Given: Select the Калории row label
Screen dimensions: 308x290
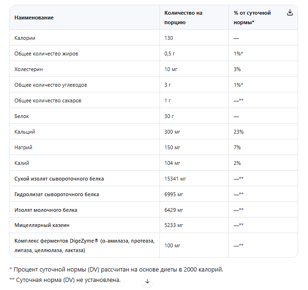Looking at the screenshot, I should pyautogui.click(x=25, y=38).
